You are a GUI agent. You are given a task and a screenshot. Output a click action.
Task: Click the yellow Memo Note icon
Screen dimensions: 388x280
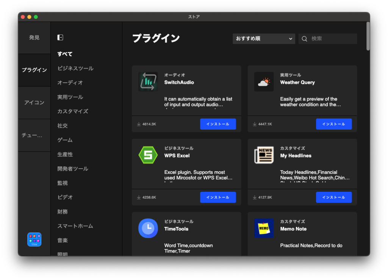point(264,228)
